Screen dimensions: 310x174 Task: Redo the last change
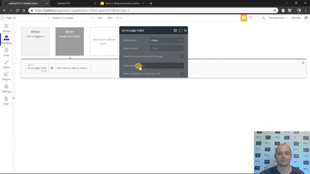click(x=257, y=18)
